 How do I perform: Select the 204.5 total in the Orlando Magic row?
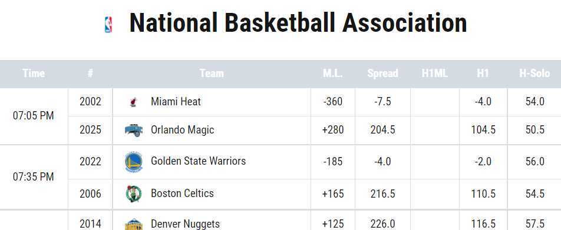(x=382, y=129)
